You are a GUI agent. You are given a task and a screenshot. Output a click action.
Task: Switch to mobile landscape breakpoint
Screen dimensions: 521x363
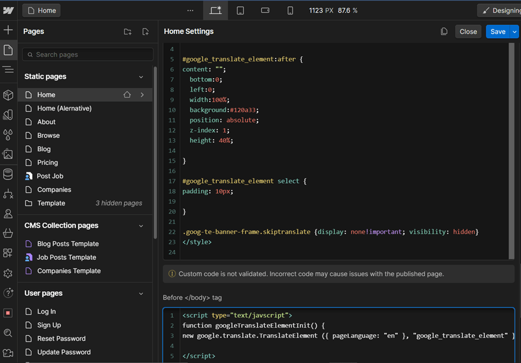click(x=265, y=10)
